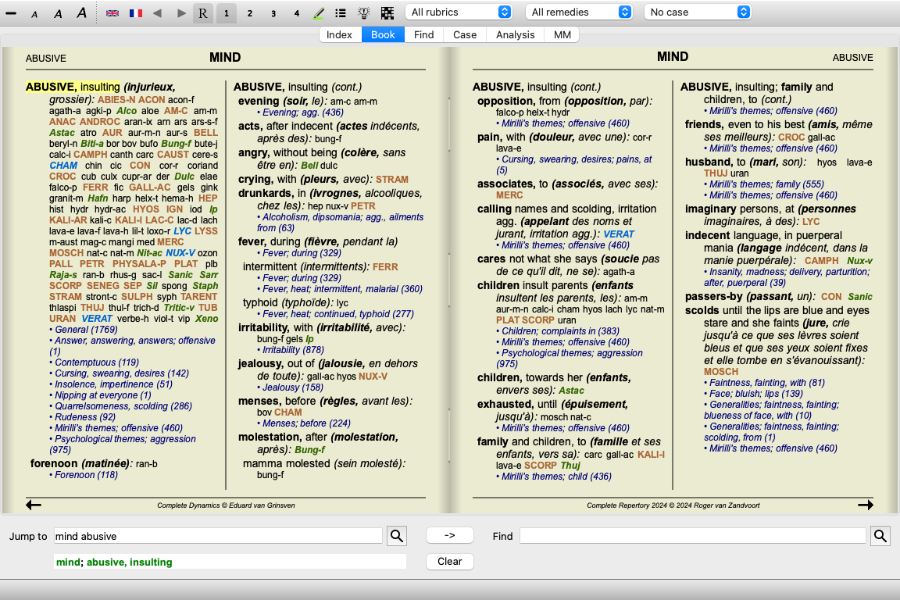Viewport: 900px width, 600px height.
Task: Click the bulleted list icon in toolbar
Action: click(x=341, y=13)
